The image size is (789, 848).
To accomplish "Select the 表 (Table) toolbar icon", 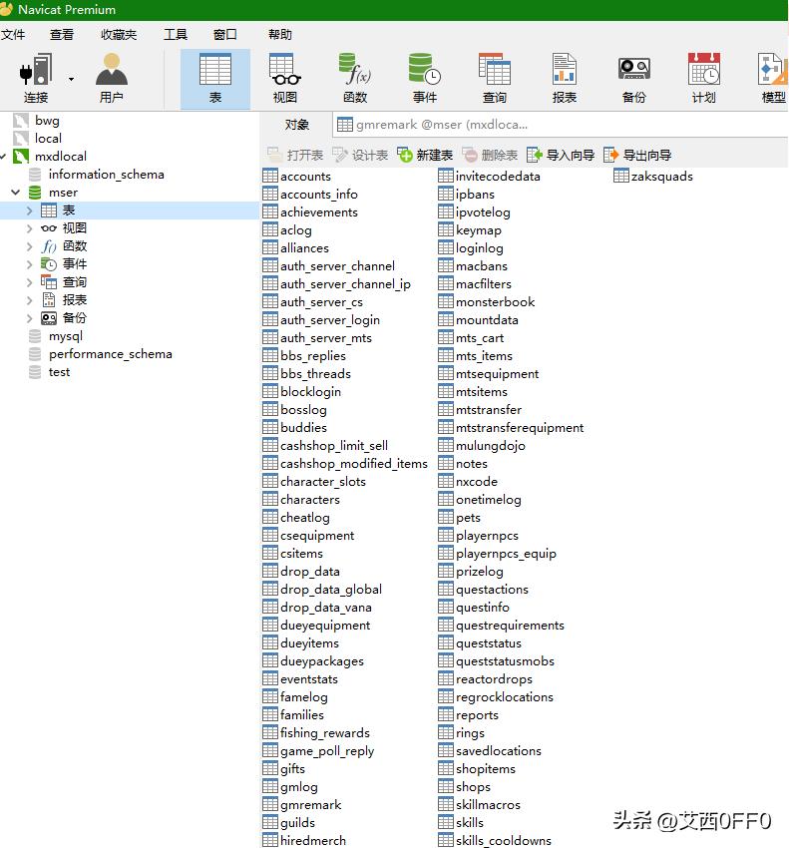I will pyautogui.click(x=215, y=79).
